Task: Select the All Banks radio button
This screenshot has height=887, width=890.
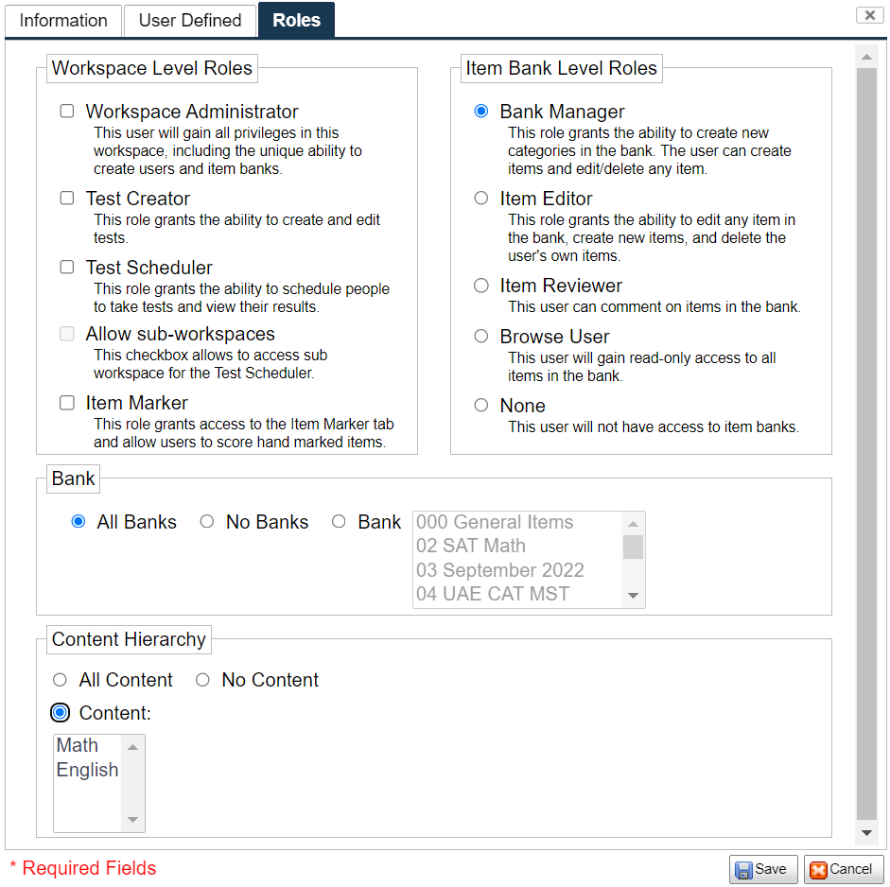Action: [79, 521]
